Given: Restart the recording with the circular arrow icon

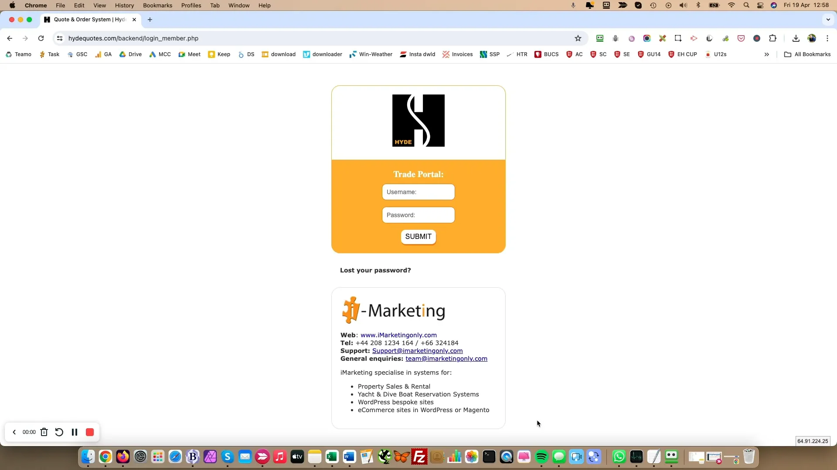Looking at the screenshot, I should (59, 432).
